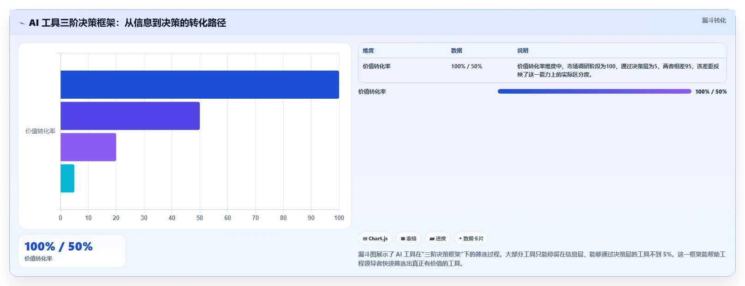Screen dimensions: 745x286
Task: Click the x-axis tick label 0
Action: [60, 218]
